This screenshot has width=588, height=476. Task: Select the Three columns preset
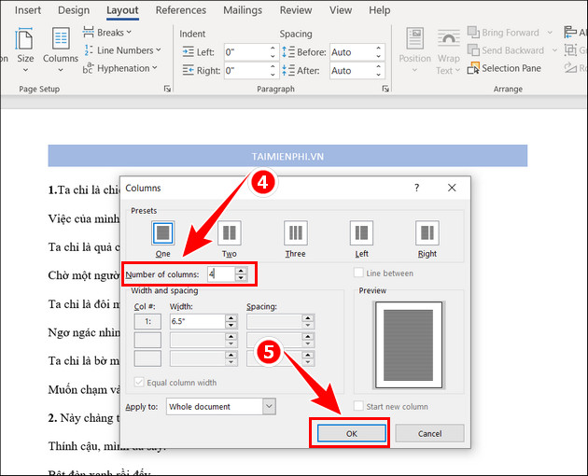[296, 239]
